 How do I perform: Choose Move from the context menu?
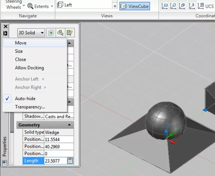(x=21, y=43)
